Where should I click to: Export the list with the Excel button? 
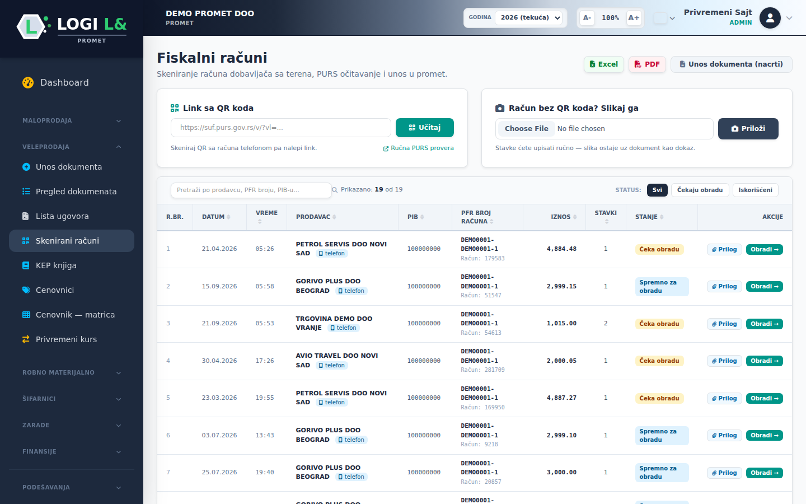(x=604, y=64)
